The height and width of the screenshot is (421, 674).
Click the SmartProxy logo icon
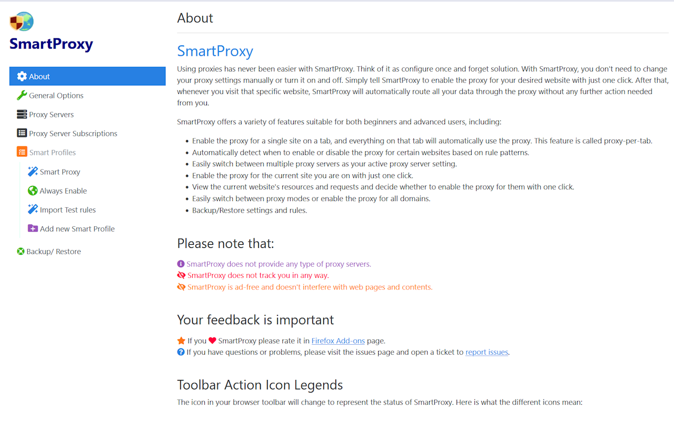pos(21,20)
